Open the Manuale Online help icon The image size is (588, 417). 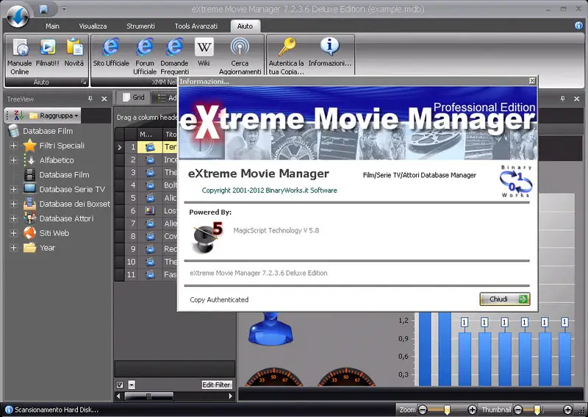[x=20, y=57]
